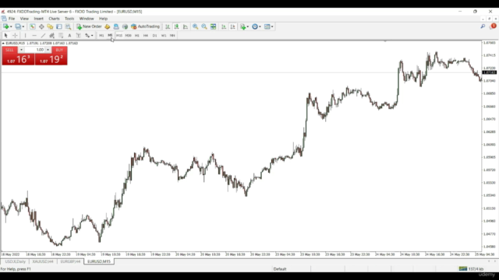The image size is (499, 280).
Task: Open the View menu
Action: click(x=24, y=19)
